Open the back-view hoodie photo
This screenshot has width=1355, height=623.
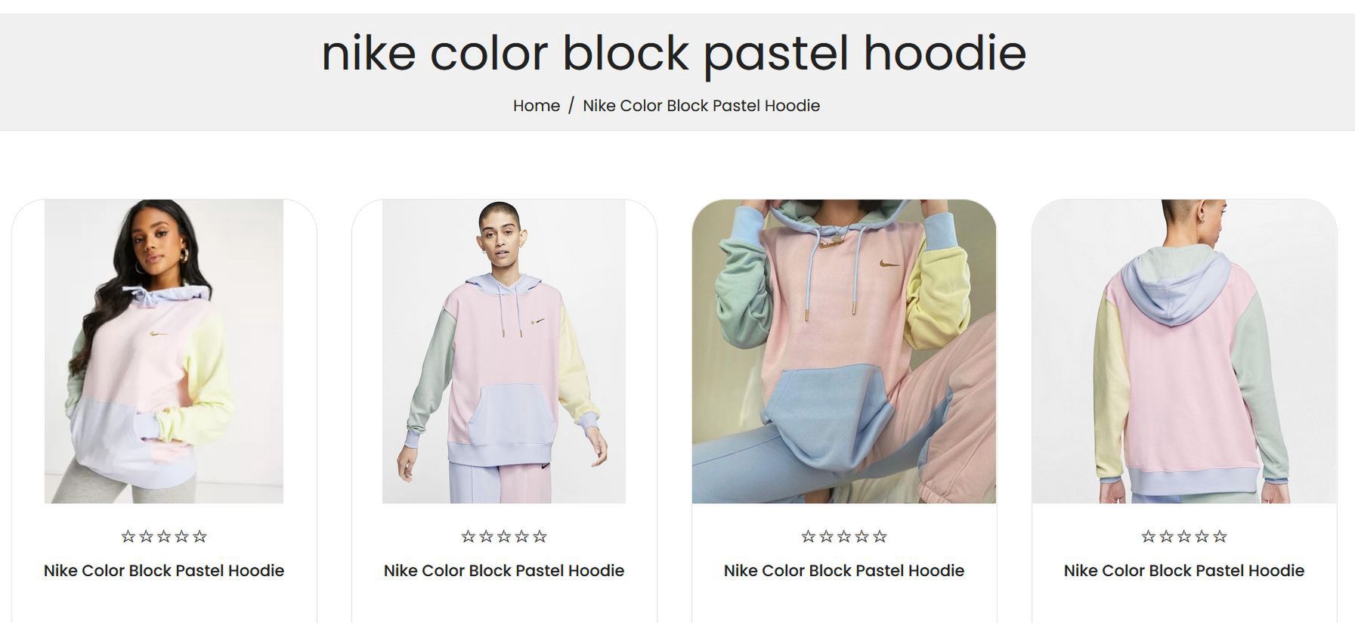(x=1184, y=352)
